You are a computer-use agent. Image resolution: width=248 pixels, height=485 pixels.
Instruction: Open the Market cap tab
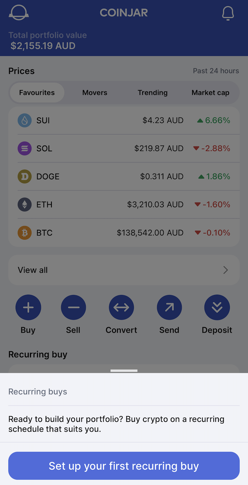point(210,93)
